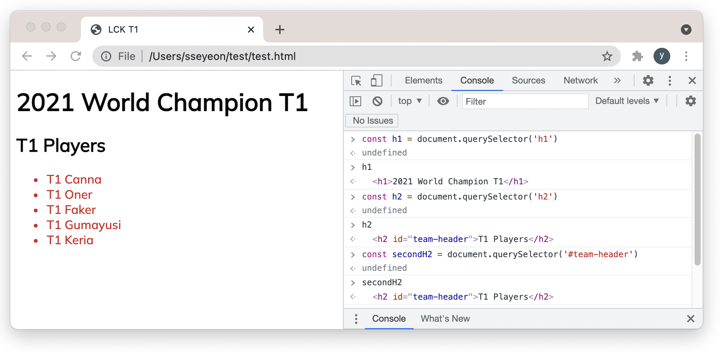The width and height of the screenshot is (720, 352).
Task: Select the h1 element output
Action: coord(450,182)
